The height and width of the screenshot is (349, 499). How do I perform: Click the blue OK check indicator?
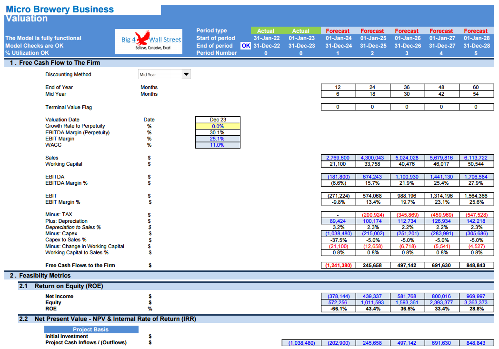click(246, 46)
